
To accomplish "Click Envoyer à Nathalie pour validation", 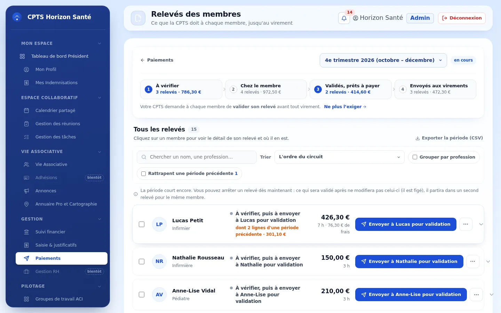I will click(x=409, y=262).
